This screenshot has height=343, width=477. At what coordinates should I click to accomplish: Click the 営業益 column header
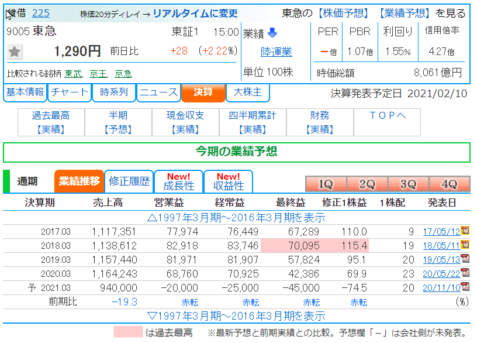click(168, 203)
